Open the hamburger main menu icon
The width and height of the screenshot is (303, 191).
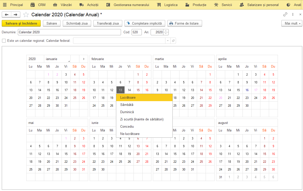[5, 5]
